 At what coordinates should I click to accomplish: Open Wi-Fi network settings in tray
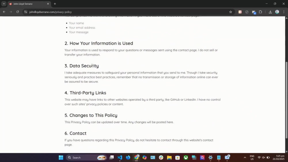(x=259, y=157)
